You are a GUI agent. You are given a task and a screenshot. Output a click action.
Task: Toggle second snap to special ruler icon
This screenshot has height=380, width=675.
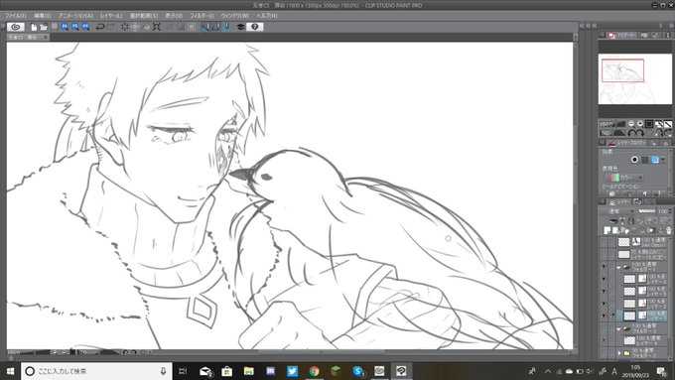coord(215,27)
